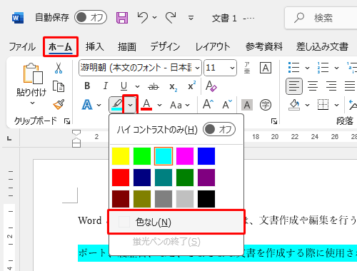Apply the text highlighter pen

click(116, 105)
